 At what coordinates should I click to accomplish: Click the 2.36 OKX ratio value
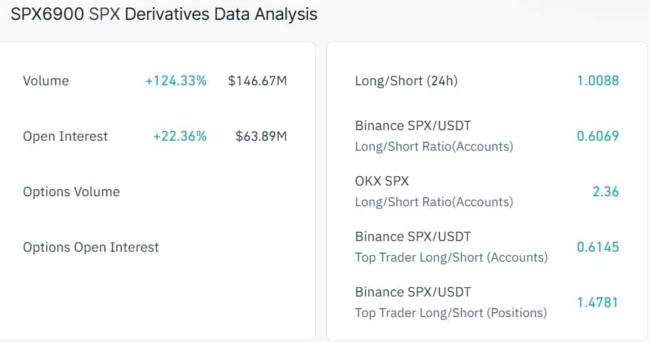click(605, 191)
